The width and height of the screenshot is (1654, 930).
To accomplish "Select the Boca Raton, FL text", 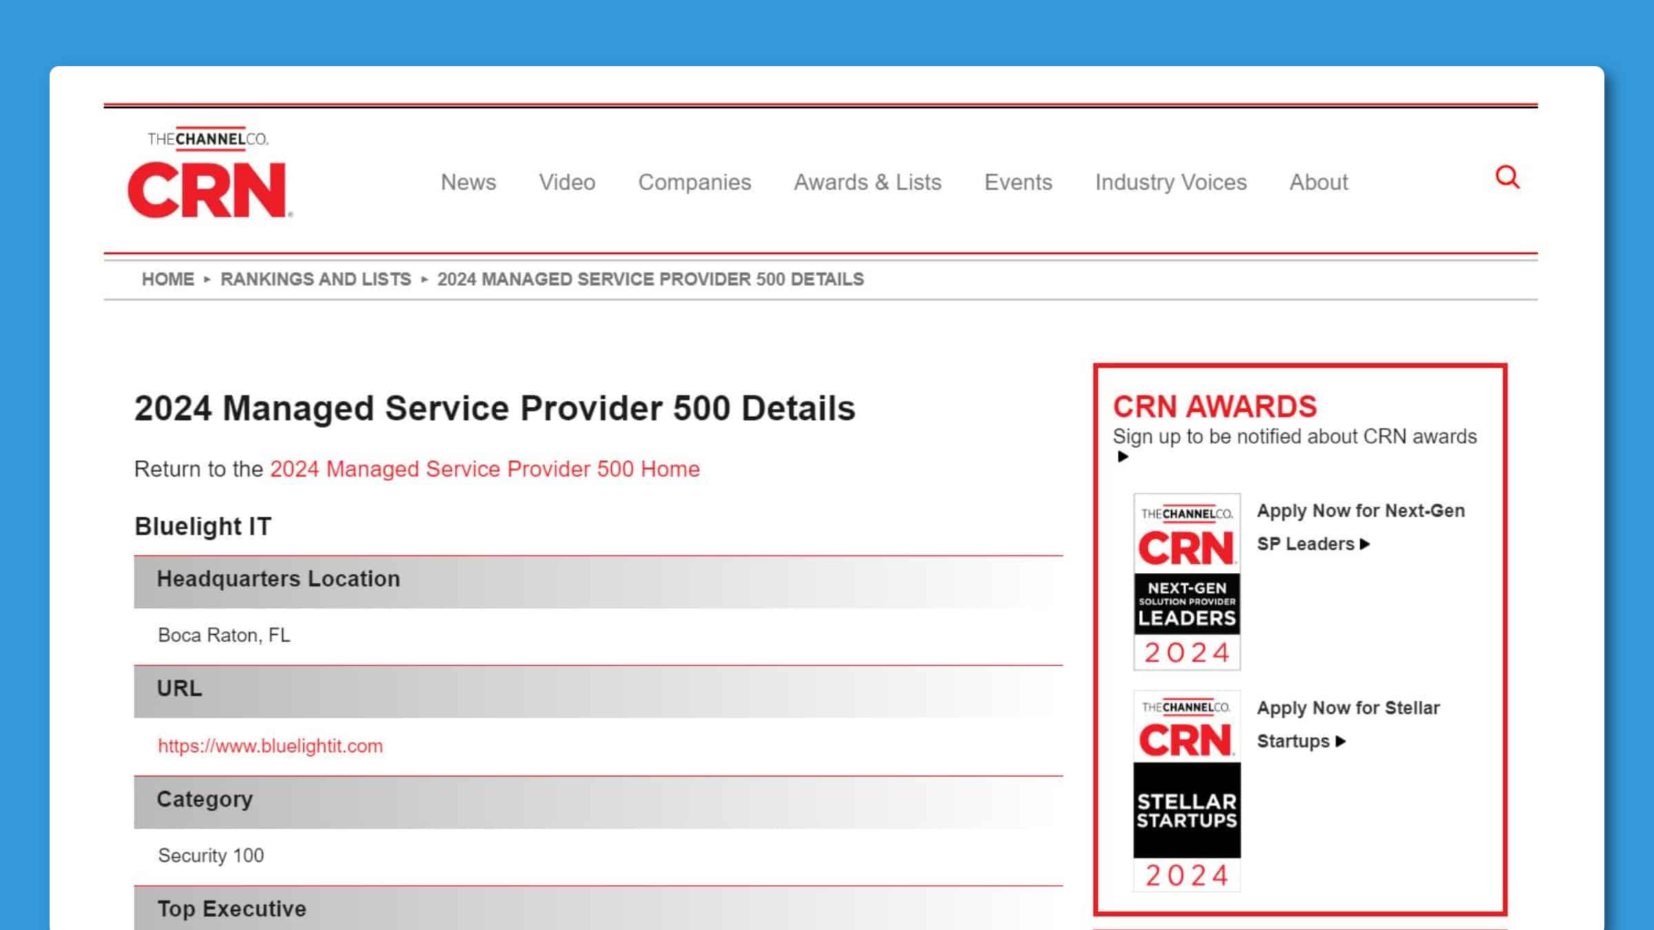I will click(224, 635).
